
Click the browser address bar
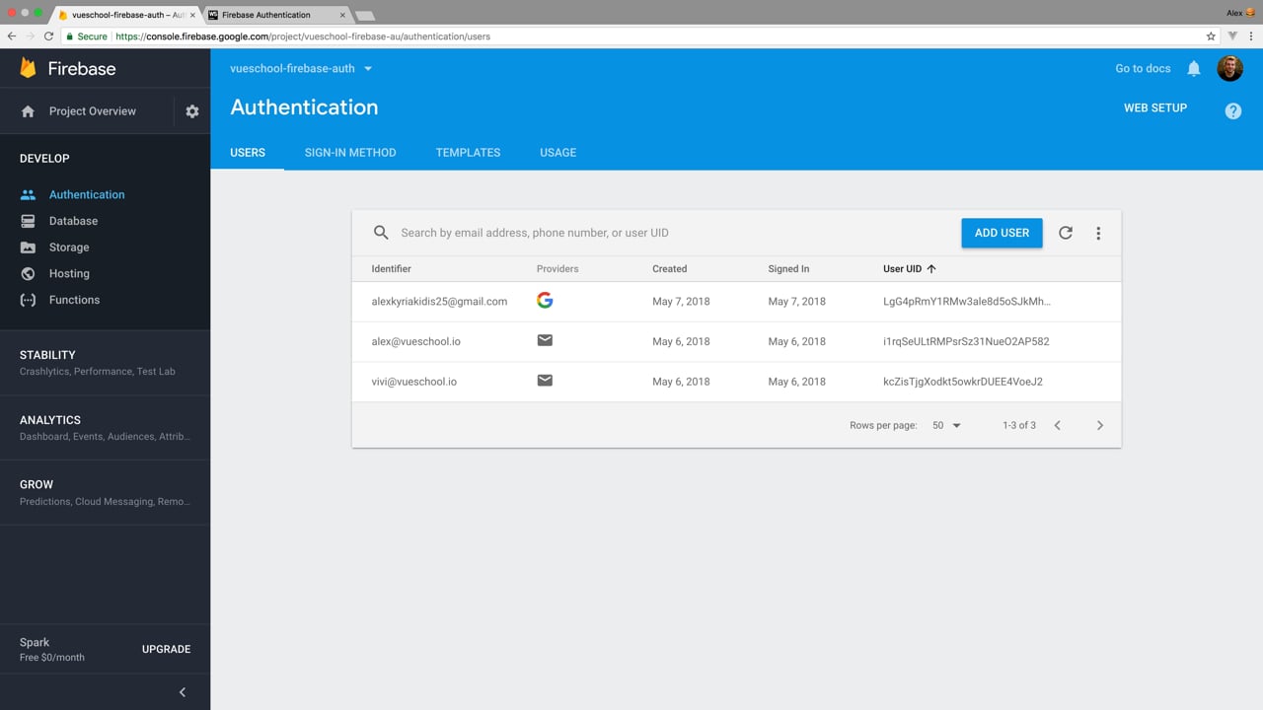(631, 36)
